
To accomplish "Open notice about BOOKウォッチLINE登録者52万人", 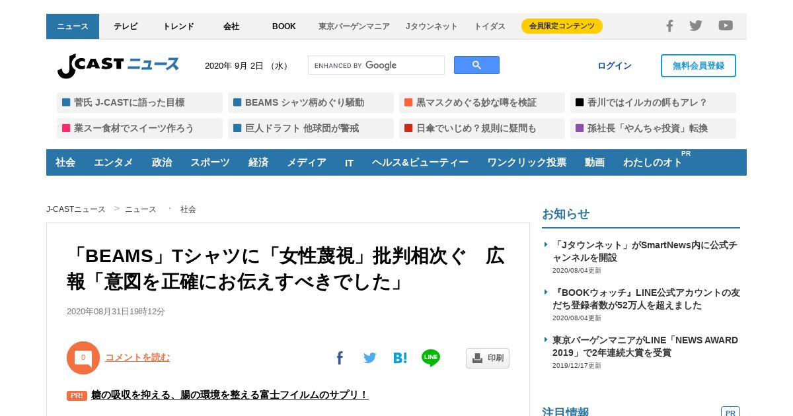I will point(646,298).
